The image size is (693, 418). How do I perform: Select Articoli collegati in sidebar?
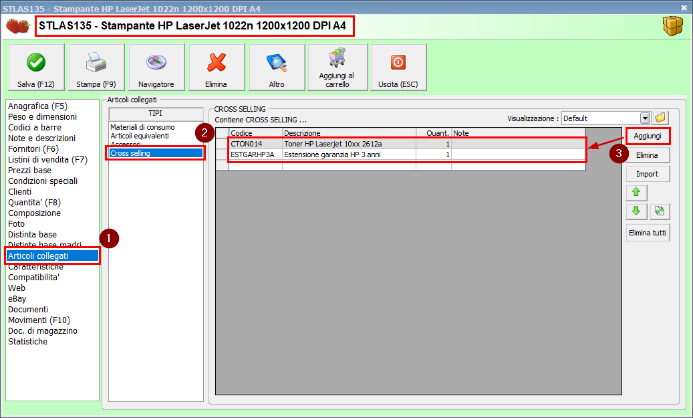point(53,255)
